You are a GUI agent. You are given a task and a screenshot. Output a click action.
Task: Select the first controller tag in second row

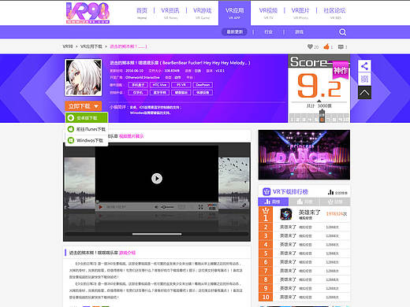pos(138,92)
